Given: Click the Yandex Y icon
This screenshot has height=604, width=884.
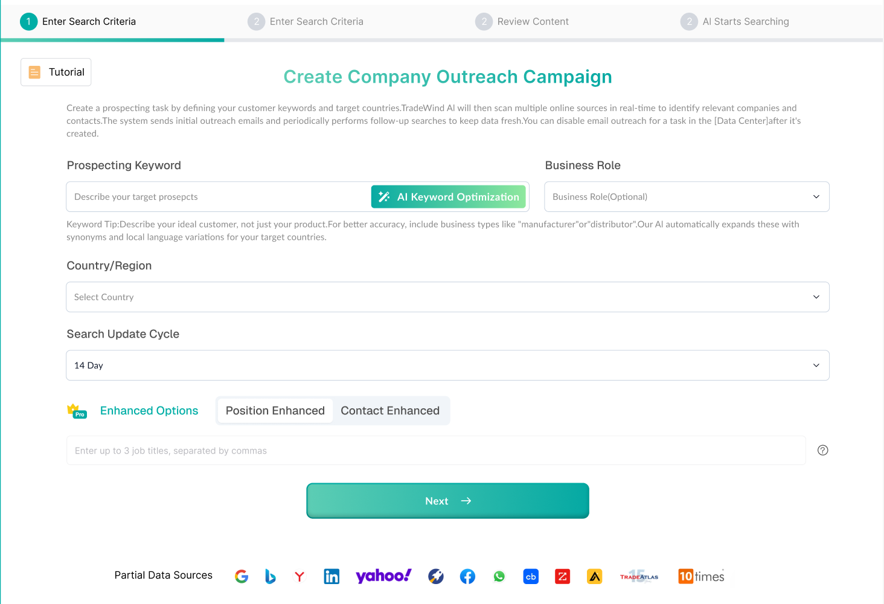Looking at the screenshot, I should (x=299, y=576).
